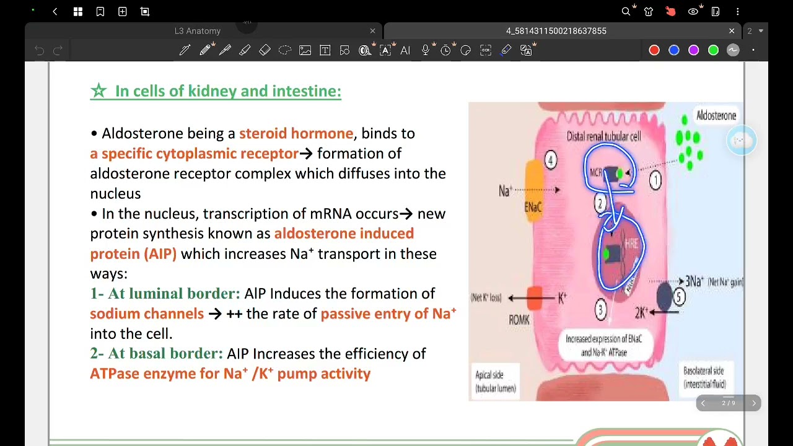Open the sticker tool
Viewport: 793px width, 446px height.
coord(465,50)
